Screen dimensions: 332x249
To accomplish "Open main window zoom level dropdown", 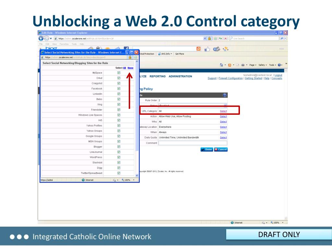I will pos(283,222).
